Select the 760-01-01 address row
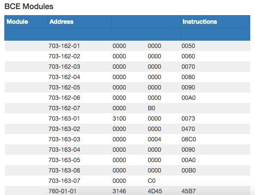The height and width of the screenshot is (195, 255). coord(127,191)
